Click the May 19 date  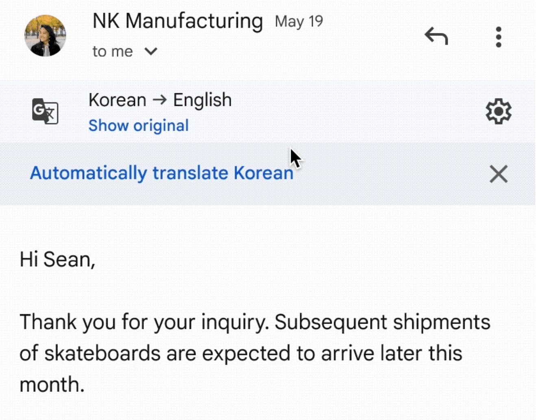click(299, 22)
